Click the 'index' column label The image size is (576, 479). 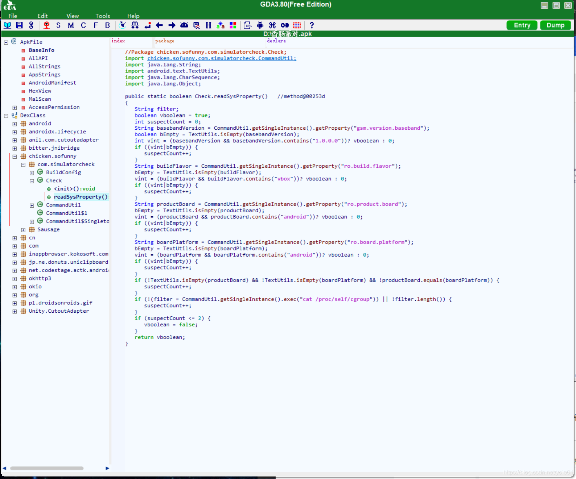(118, 41)
